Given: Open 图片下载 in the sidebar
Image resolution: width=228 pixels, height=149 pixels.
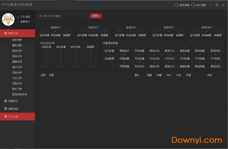Looking at the screenshot, I should coord(17,89).
